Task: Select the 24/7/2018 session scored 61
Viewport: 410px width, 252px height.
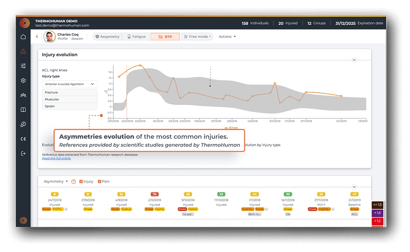Action: coord(55,202)
